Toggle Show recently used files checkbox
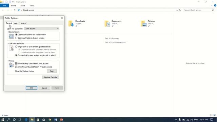Screen dimensions: 217x122 pos(16,63)
